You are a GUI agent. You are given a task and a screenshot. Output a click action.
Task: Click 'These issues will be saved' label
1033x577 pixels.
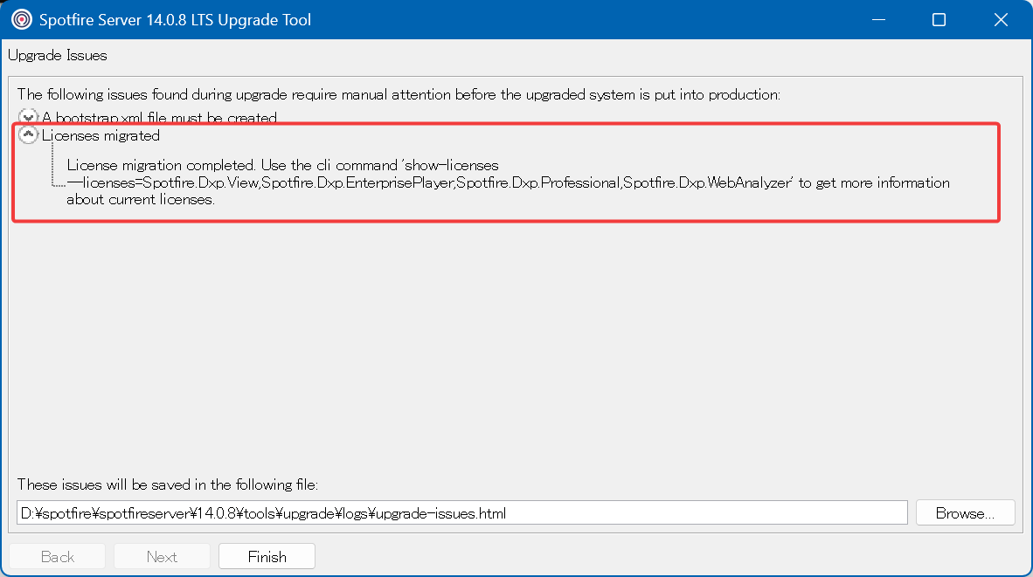[x=167, y=484]
